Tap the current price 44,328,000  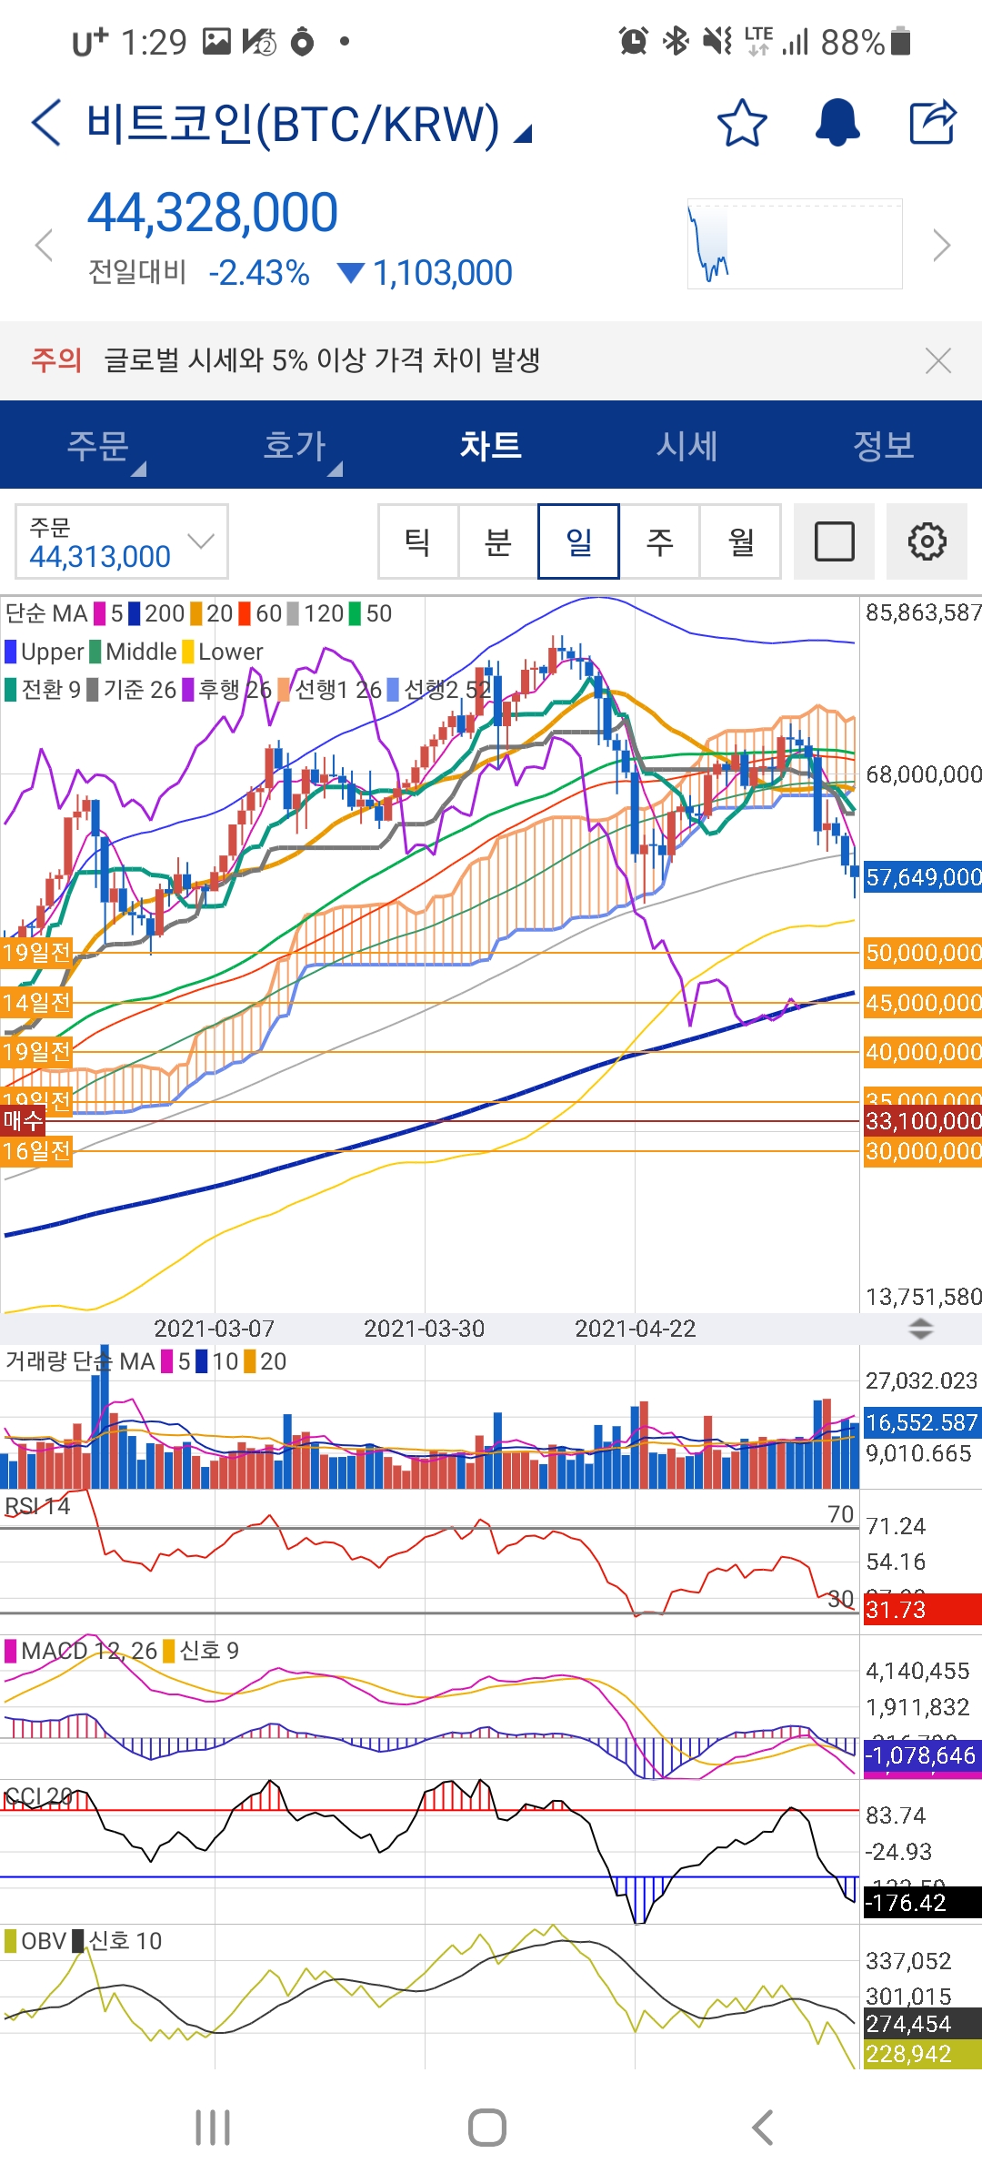click(x=213, y=213)
